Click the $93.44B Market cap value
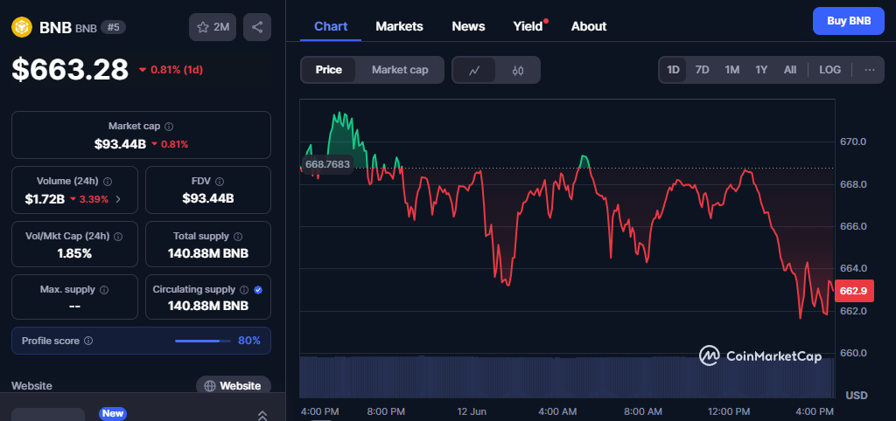Viewport: 896px width, 421px height. 120,144
